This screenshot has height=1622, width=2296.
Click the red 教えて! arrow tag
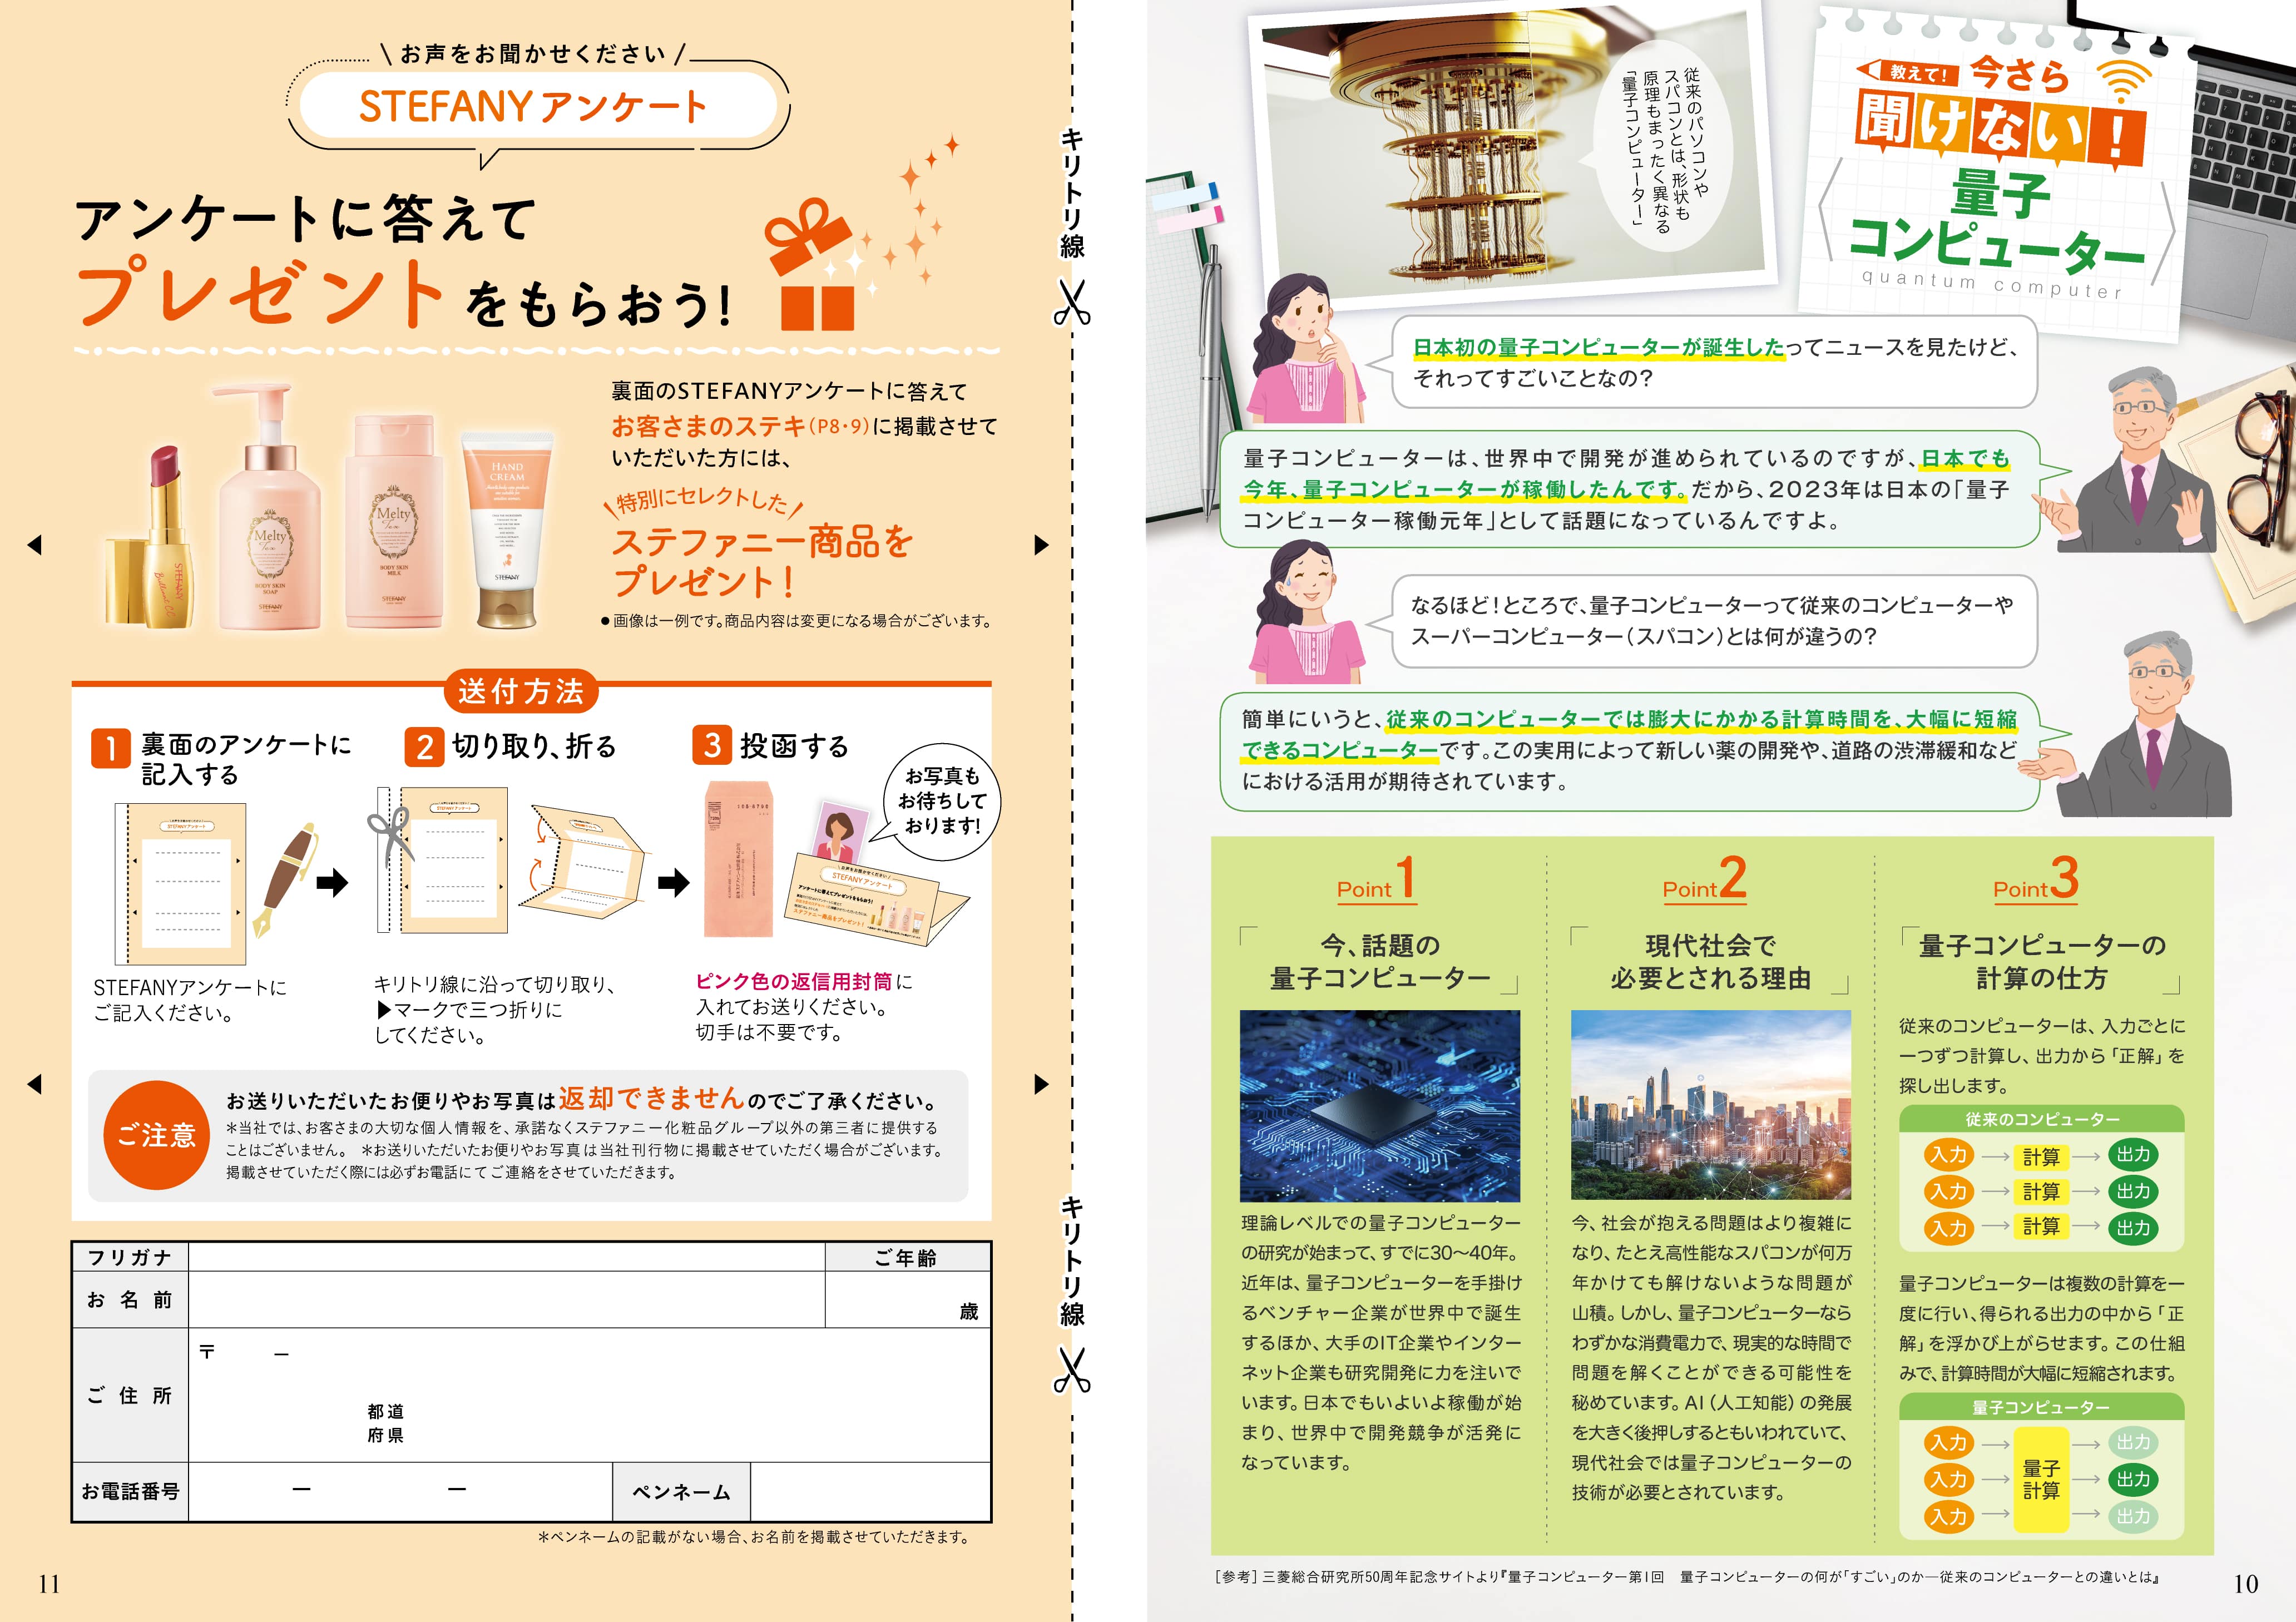pos(1907,72)
